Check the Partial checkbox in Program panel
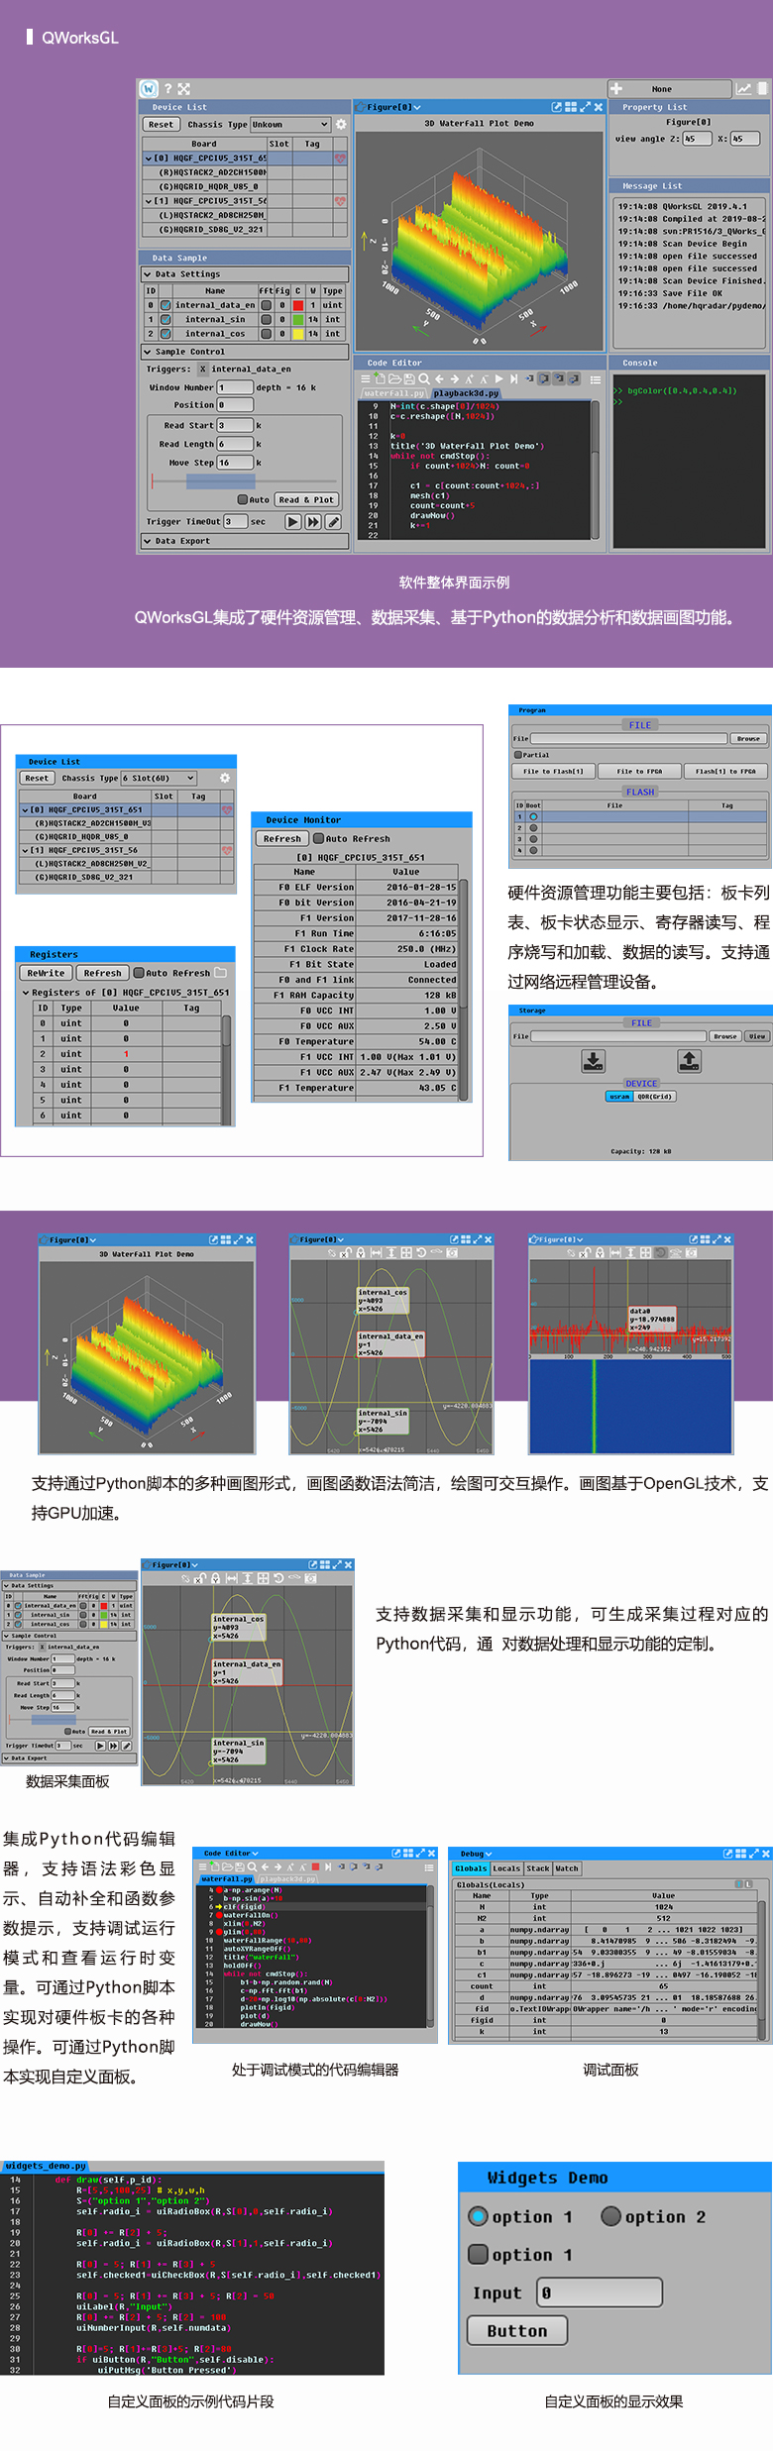This screenshot has width=773, height=2451. pyautogui.click(x=517, y=755)
